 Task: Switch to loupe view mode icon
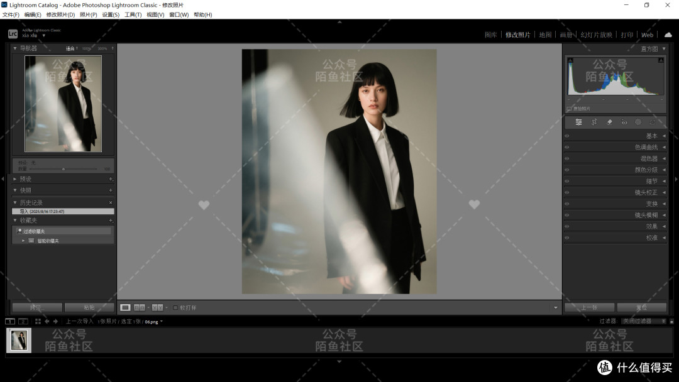(125, 308)
